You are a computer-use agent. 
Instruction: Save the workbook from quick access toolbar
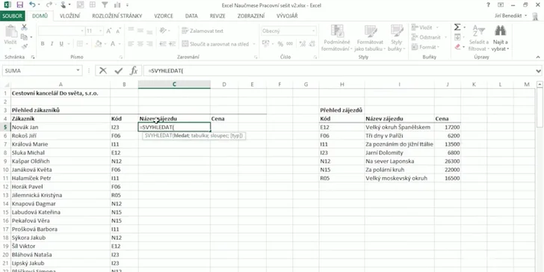(19, 5)
